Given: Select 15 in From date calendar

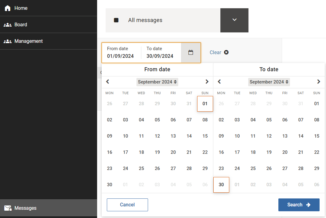Looking at the screenshot, I should tap(205, 136).
